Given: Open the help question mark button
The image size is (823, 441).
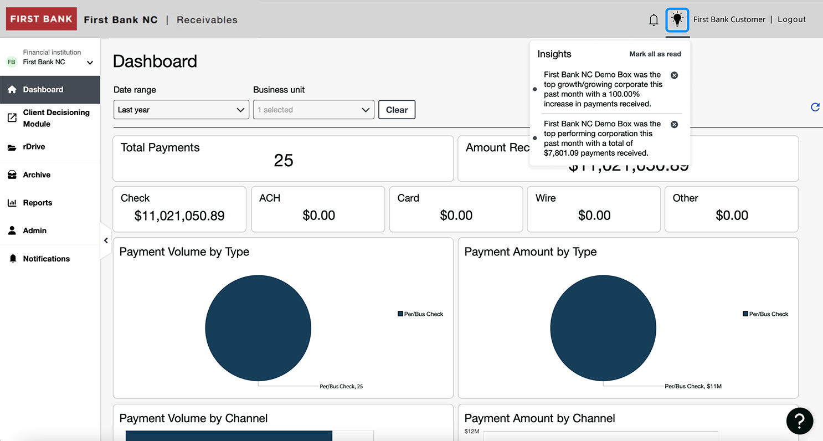Looking at the screenshot, I should coord(800,421).
